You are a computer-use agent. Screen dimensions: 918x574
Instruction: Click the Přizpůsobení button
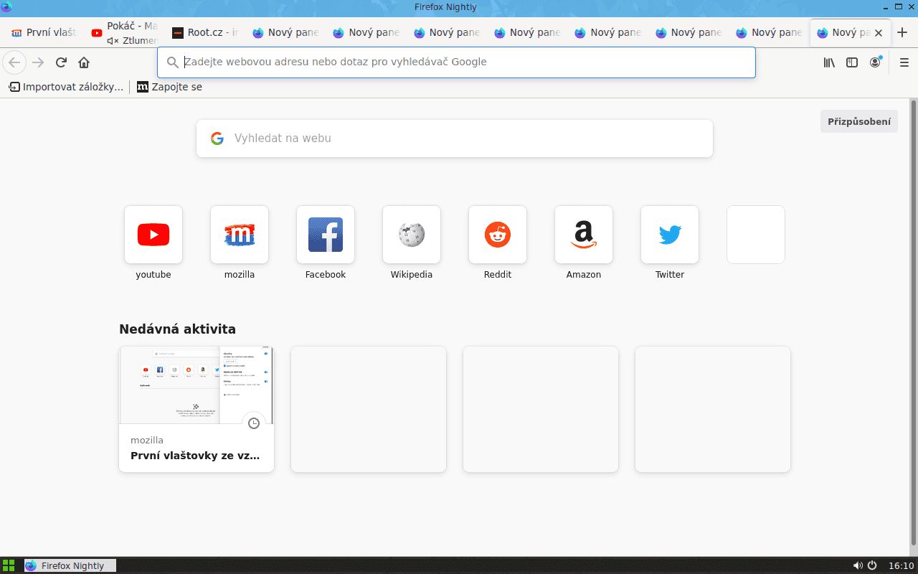pyautogui.click(x=858, y=121)
